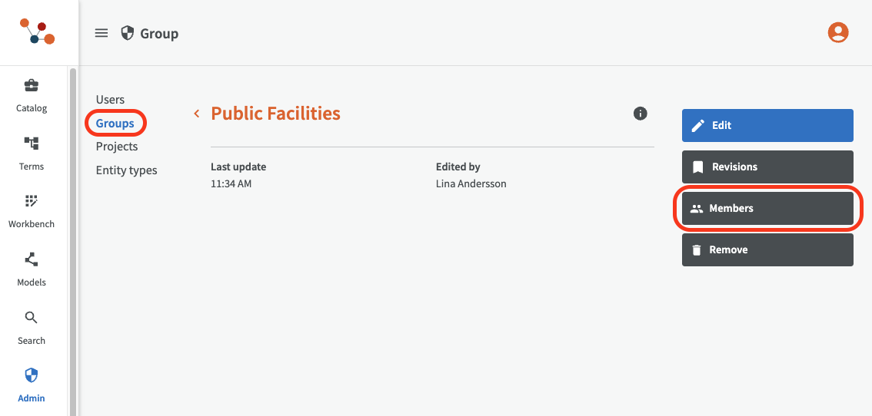Open the group Members button
Screen dimensions: 872x416
[x=767, y=208]
